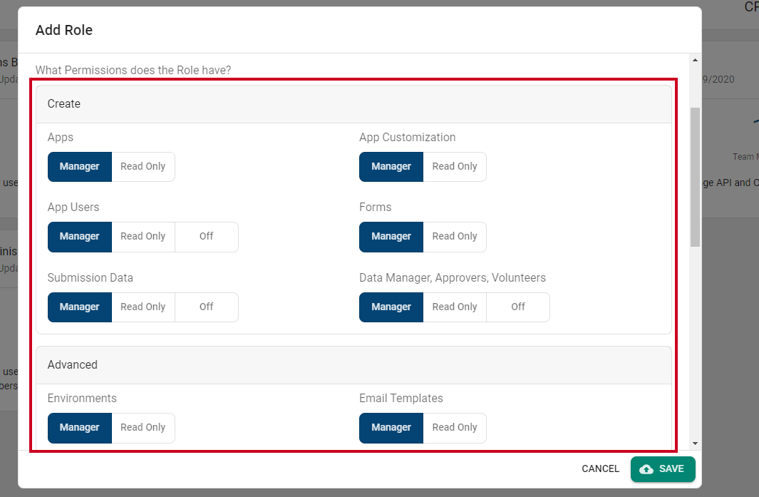Click the Advanced section header
The height and width of the screenshot is (497, 759).
point(354,365)
